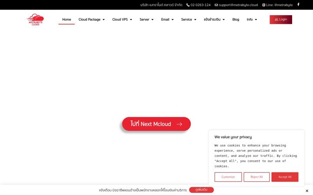Viewport: 313px width, 195px height.
Task: Click the support@metrabyte.cloud email link
Action: click(x=236, y=5)
